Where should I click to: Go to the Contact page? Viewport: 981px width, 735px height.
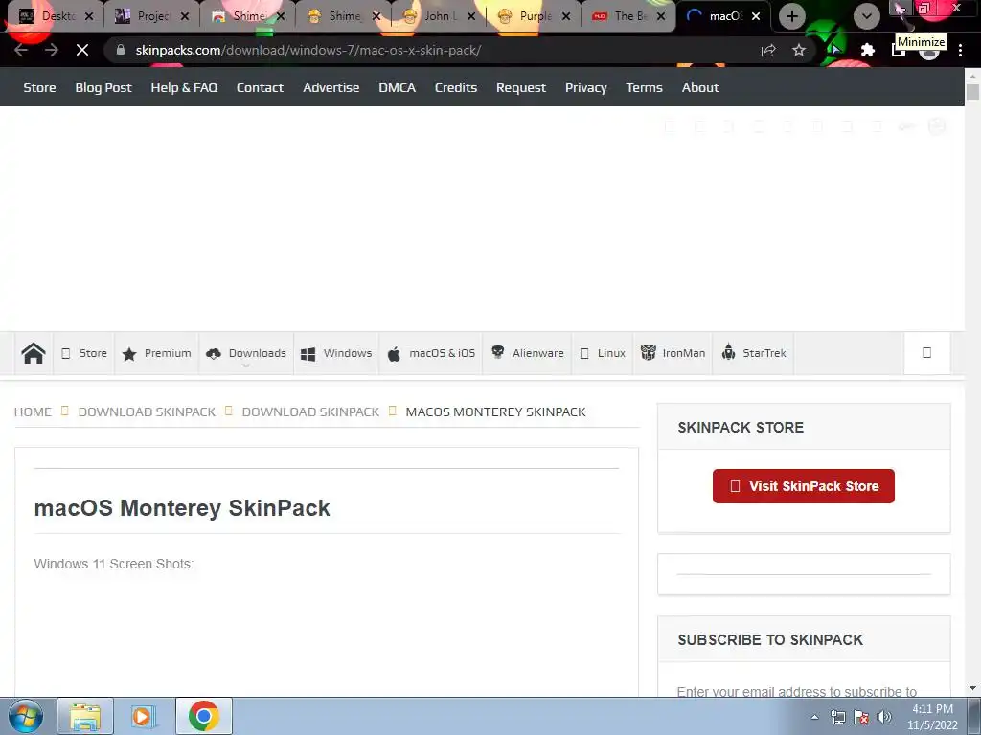(260, 87)
